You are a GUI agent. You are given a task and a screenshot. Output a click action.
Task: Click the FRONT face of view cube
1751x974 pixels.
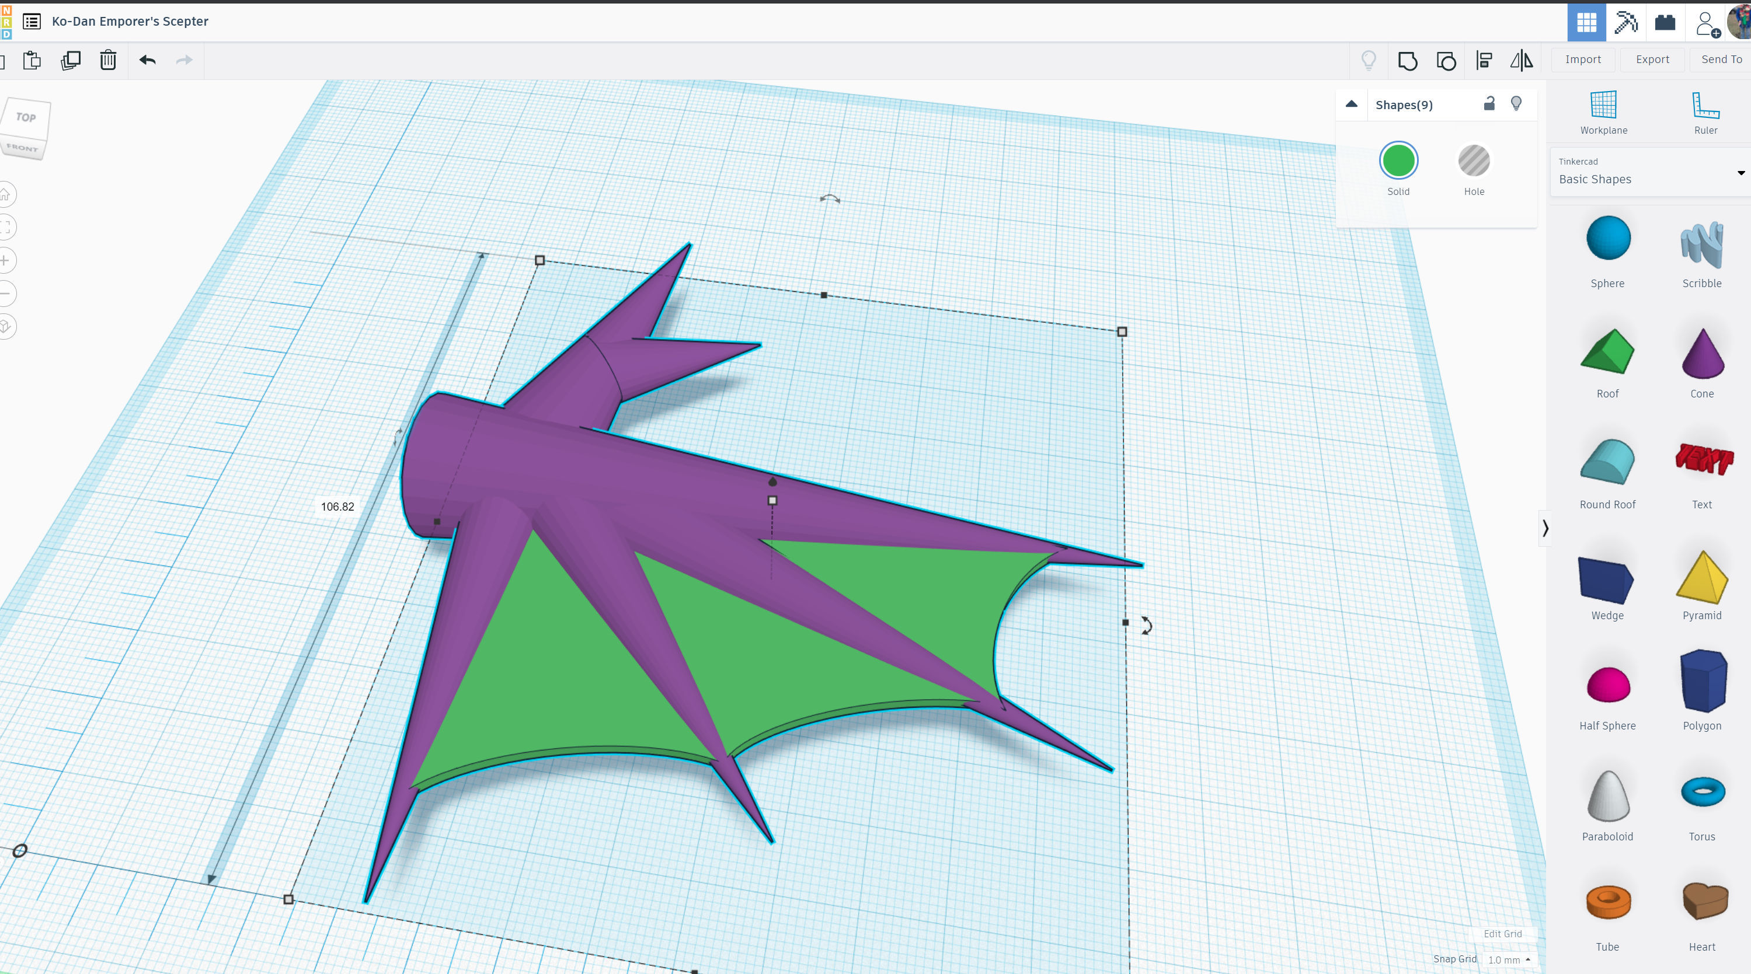tap(22, 148)
